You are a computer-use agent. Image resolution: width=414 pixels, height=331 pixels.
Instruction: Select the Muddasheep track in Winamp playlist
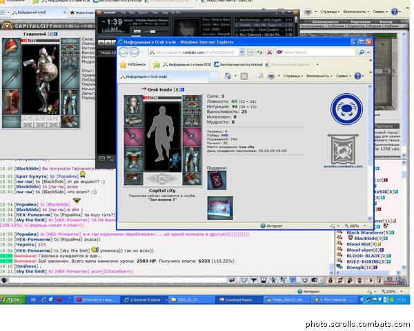pos(264,20)
